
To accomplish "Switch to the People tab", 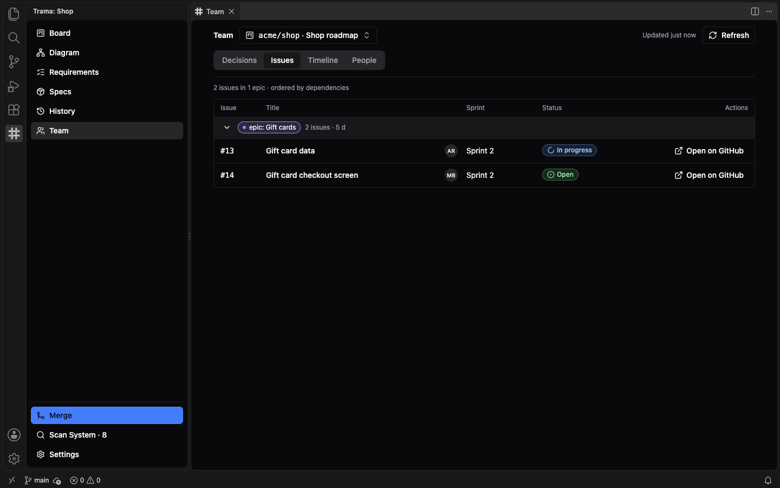I will (364, 60).
